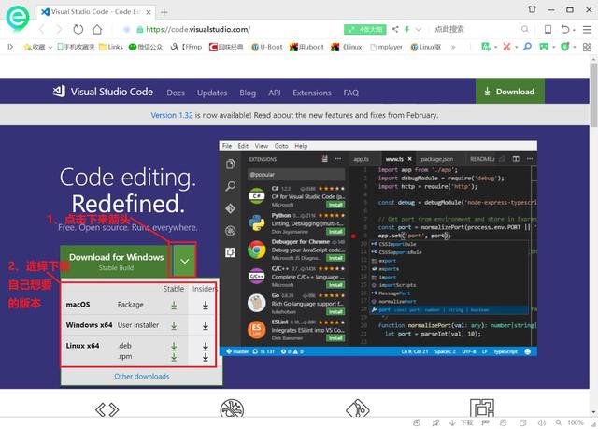Download the Linux x64 .deb Insiders
Screen dimensions: 598x429
(206, 346)
